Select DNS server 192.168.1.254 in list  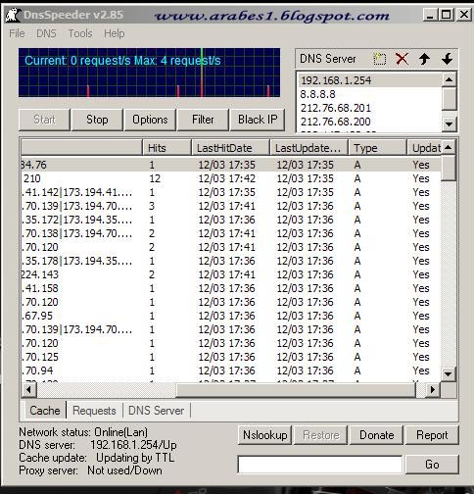(x=370, y=80)
